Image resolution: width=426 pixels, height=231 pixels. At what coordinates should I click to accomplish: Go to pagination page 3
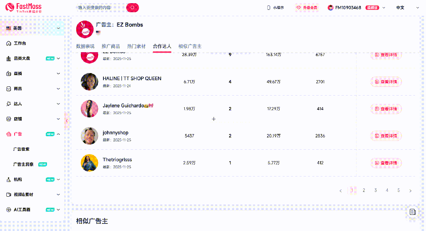pyautogui.click(x=375, y=190)
